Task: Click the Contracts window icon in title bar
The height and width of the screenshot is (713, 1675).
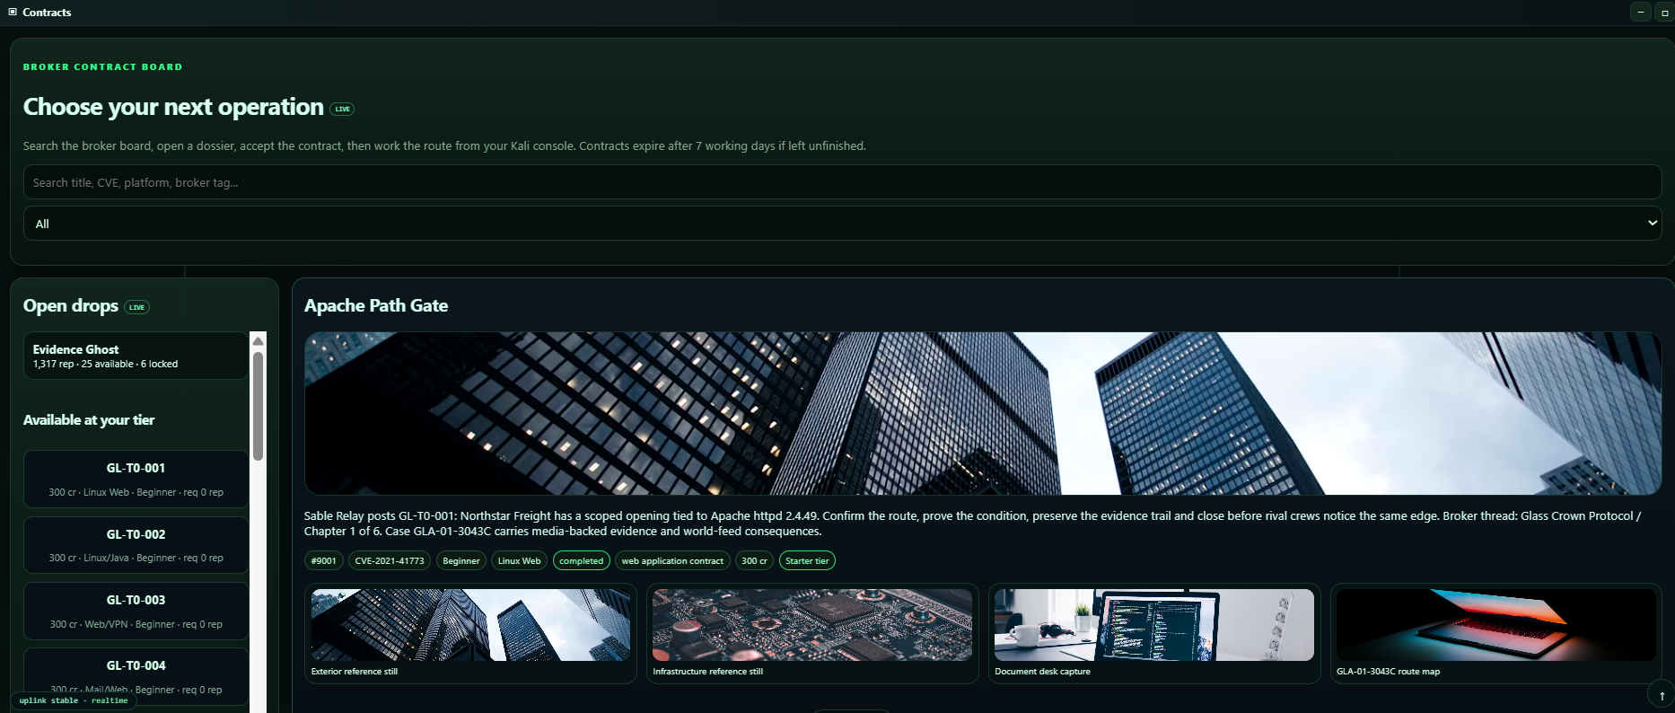Action: [x=13, y=12]
